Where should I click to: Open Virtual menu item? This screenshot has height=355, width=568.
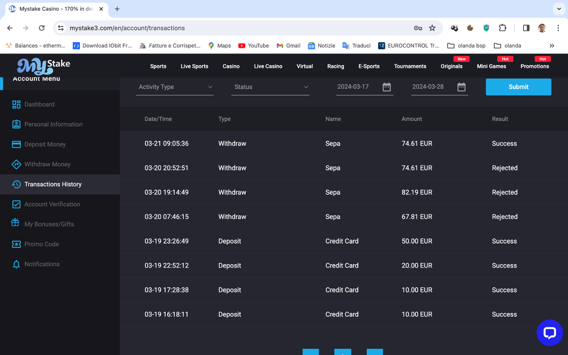click(305, 66)
